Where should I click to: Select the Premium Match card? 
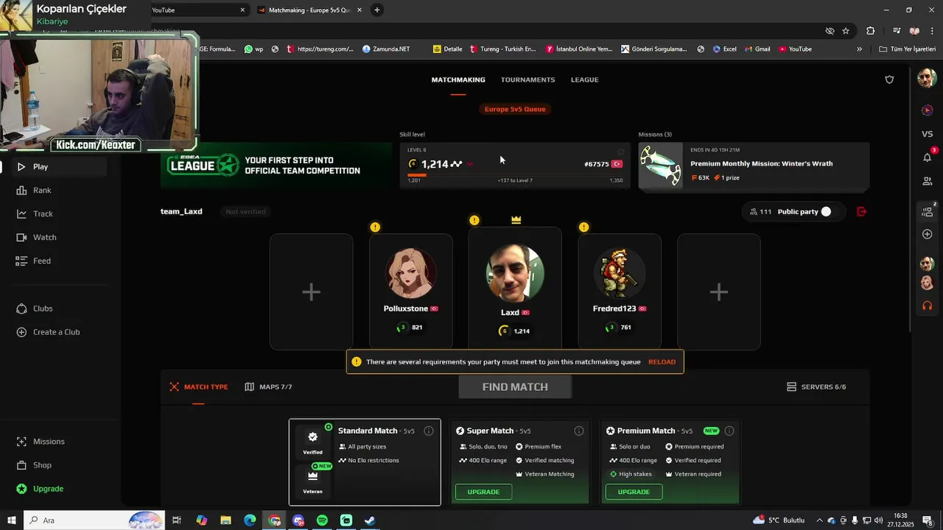point(670,462)
